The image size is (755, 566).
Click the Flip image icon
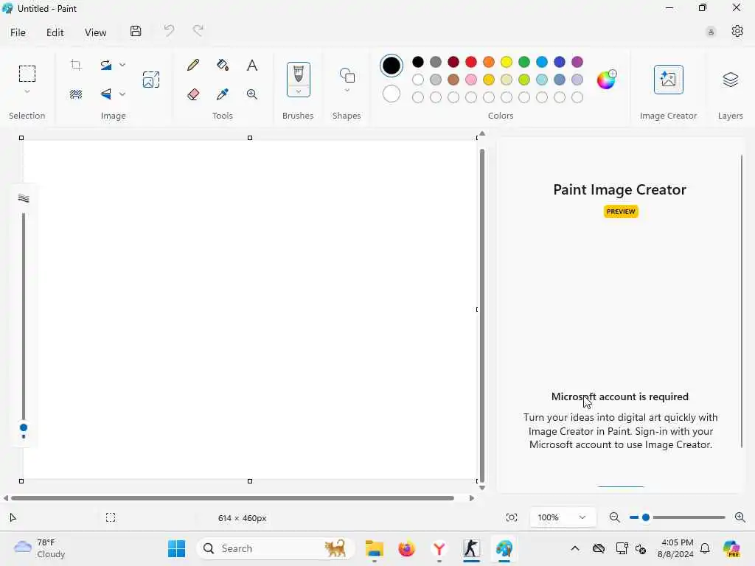(106, 94)
